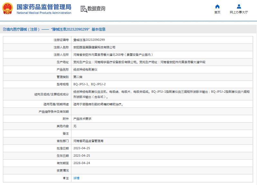Click the 境内医疗器械（注册）heading text
The width and height of the screenshot is (257, 185).
pyautogui.click(x=23, y=29)
